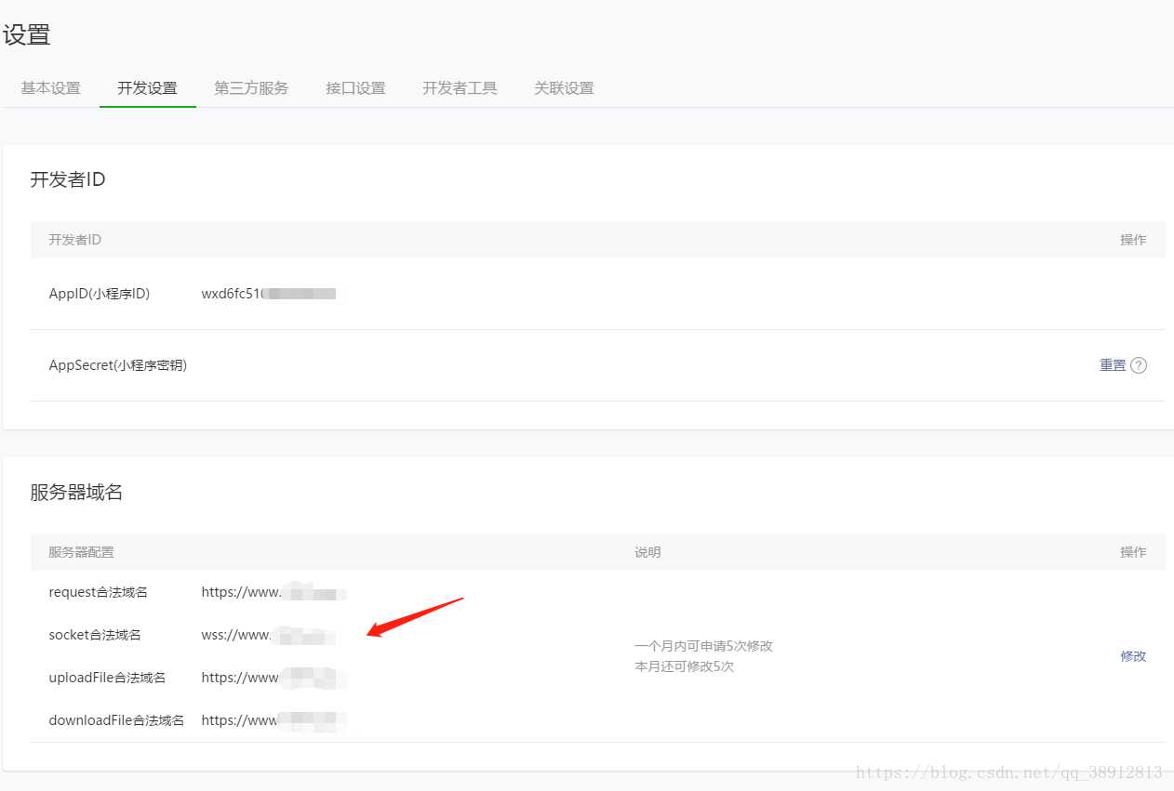Image resolution: width=1174 pixels, height=791 pixels.
Task: Click the request合法域名 label
Action: [x=98, y=592]
